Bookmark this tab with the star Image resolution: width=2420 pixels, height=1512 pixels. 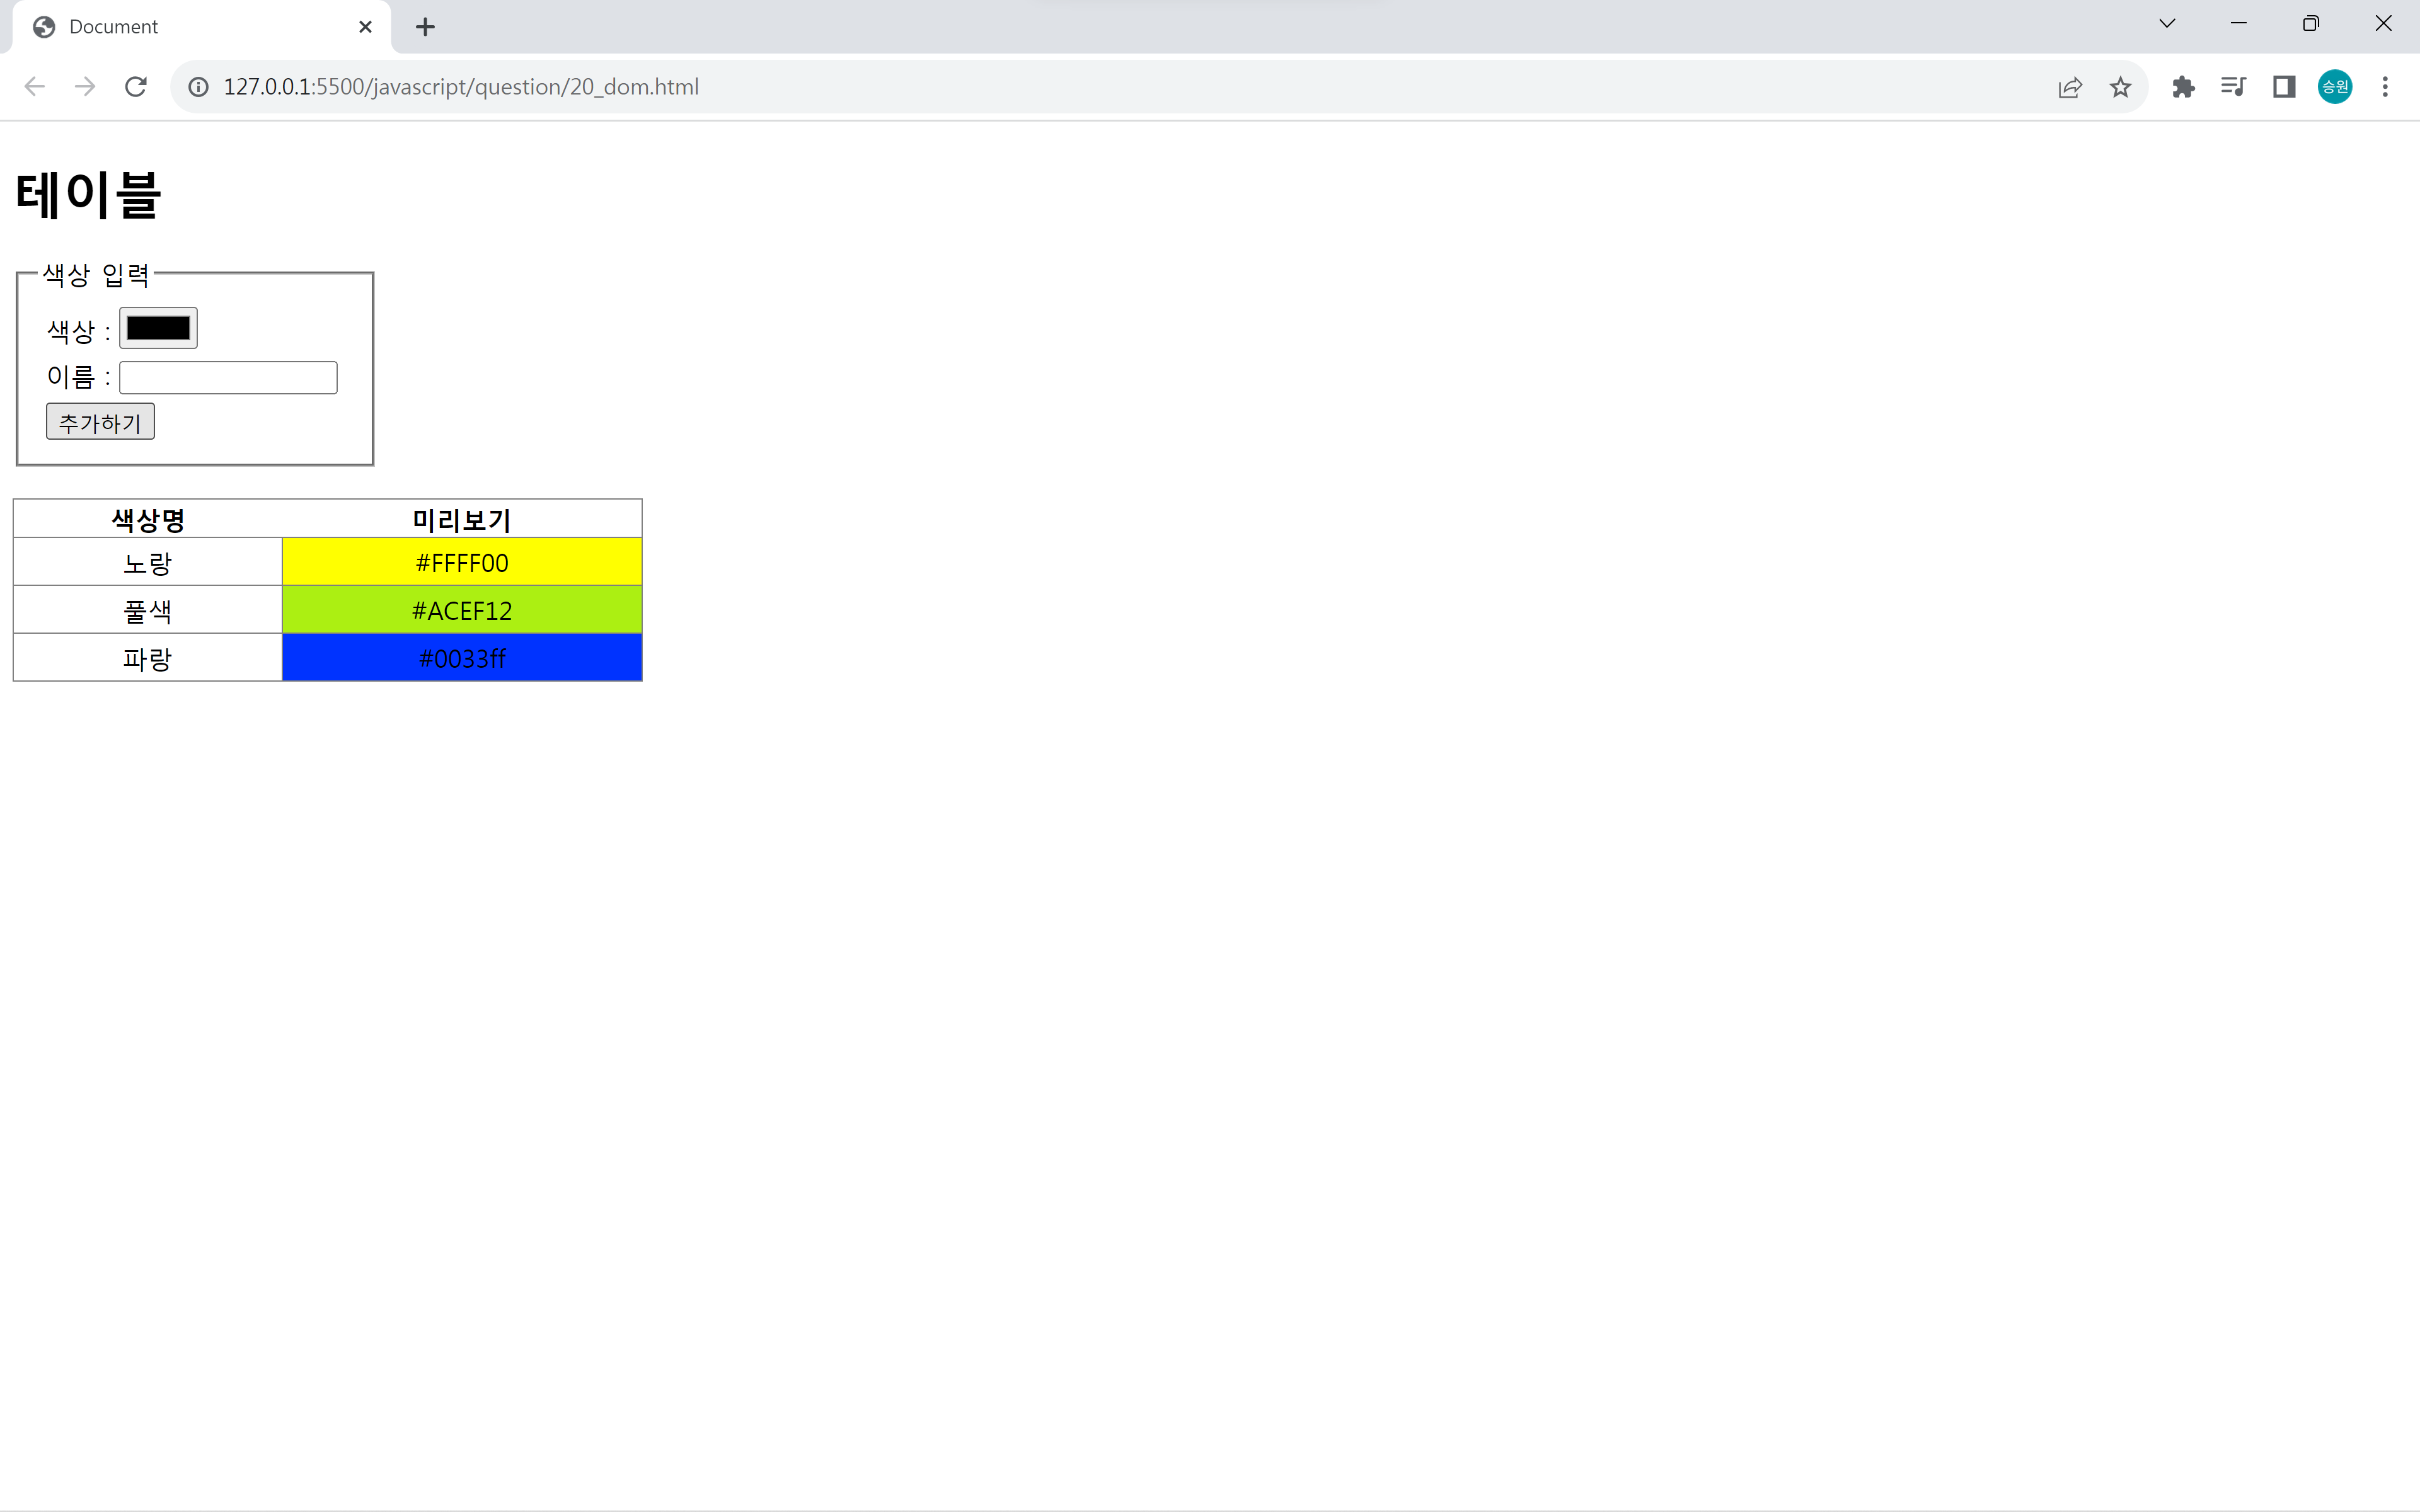click(2120, 87)
